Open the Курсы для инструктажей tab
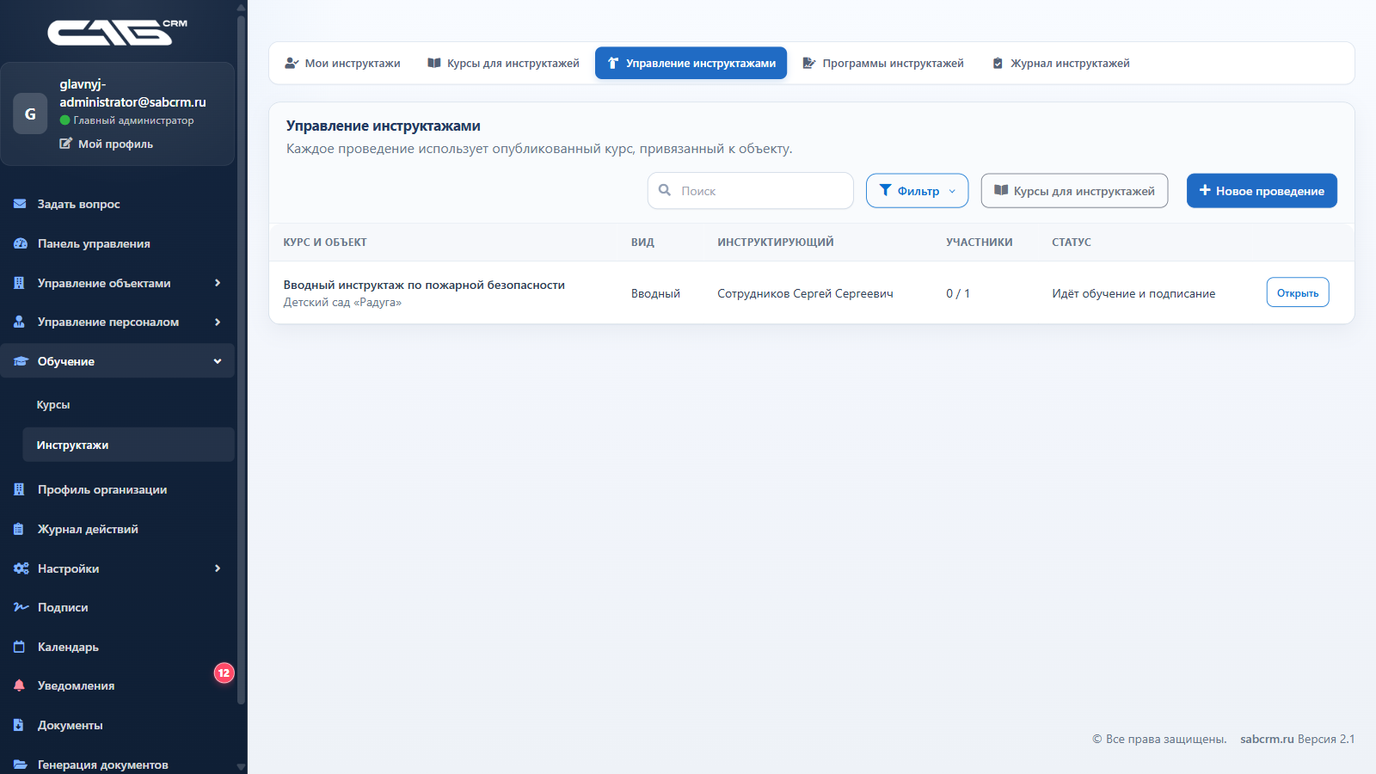This screenshot has width=1376, height=774. [503, 63]
